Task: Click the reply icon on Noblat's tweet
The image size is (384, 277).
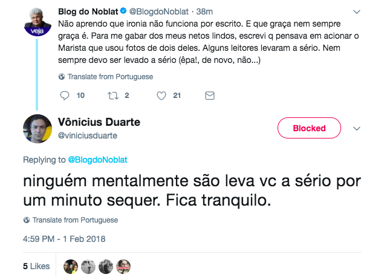Action: click(65, 96)
